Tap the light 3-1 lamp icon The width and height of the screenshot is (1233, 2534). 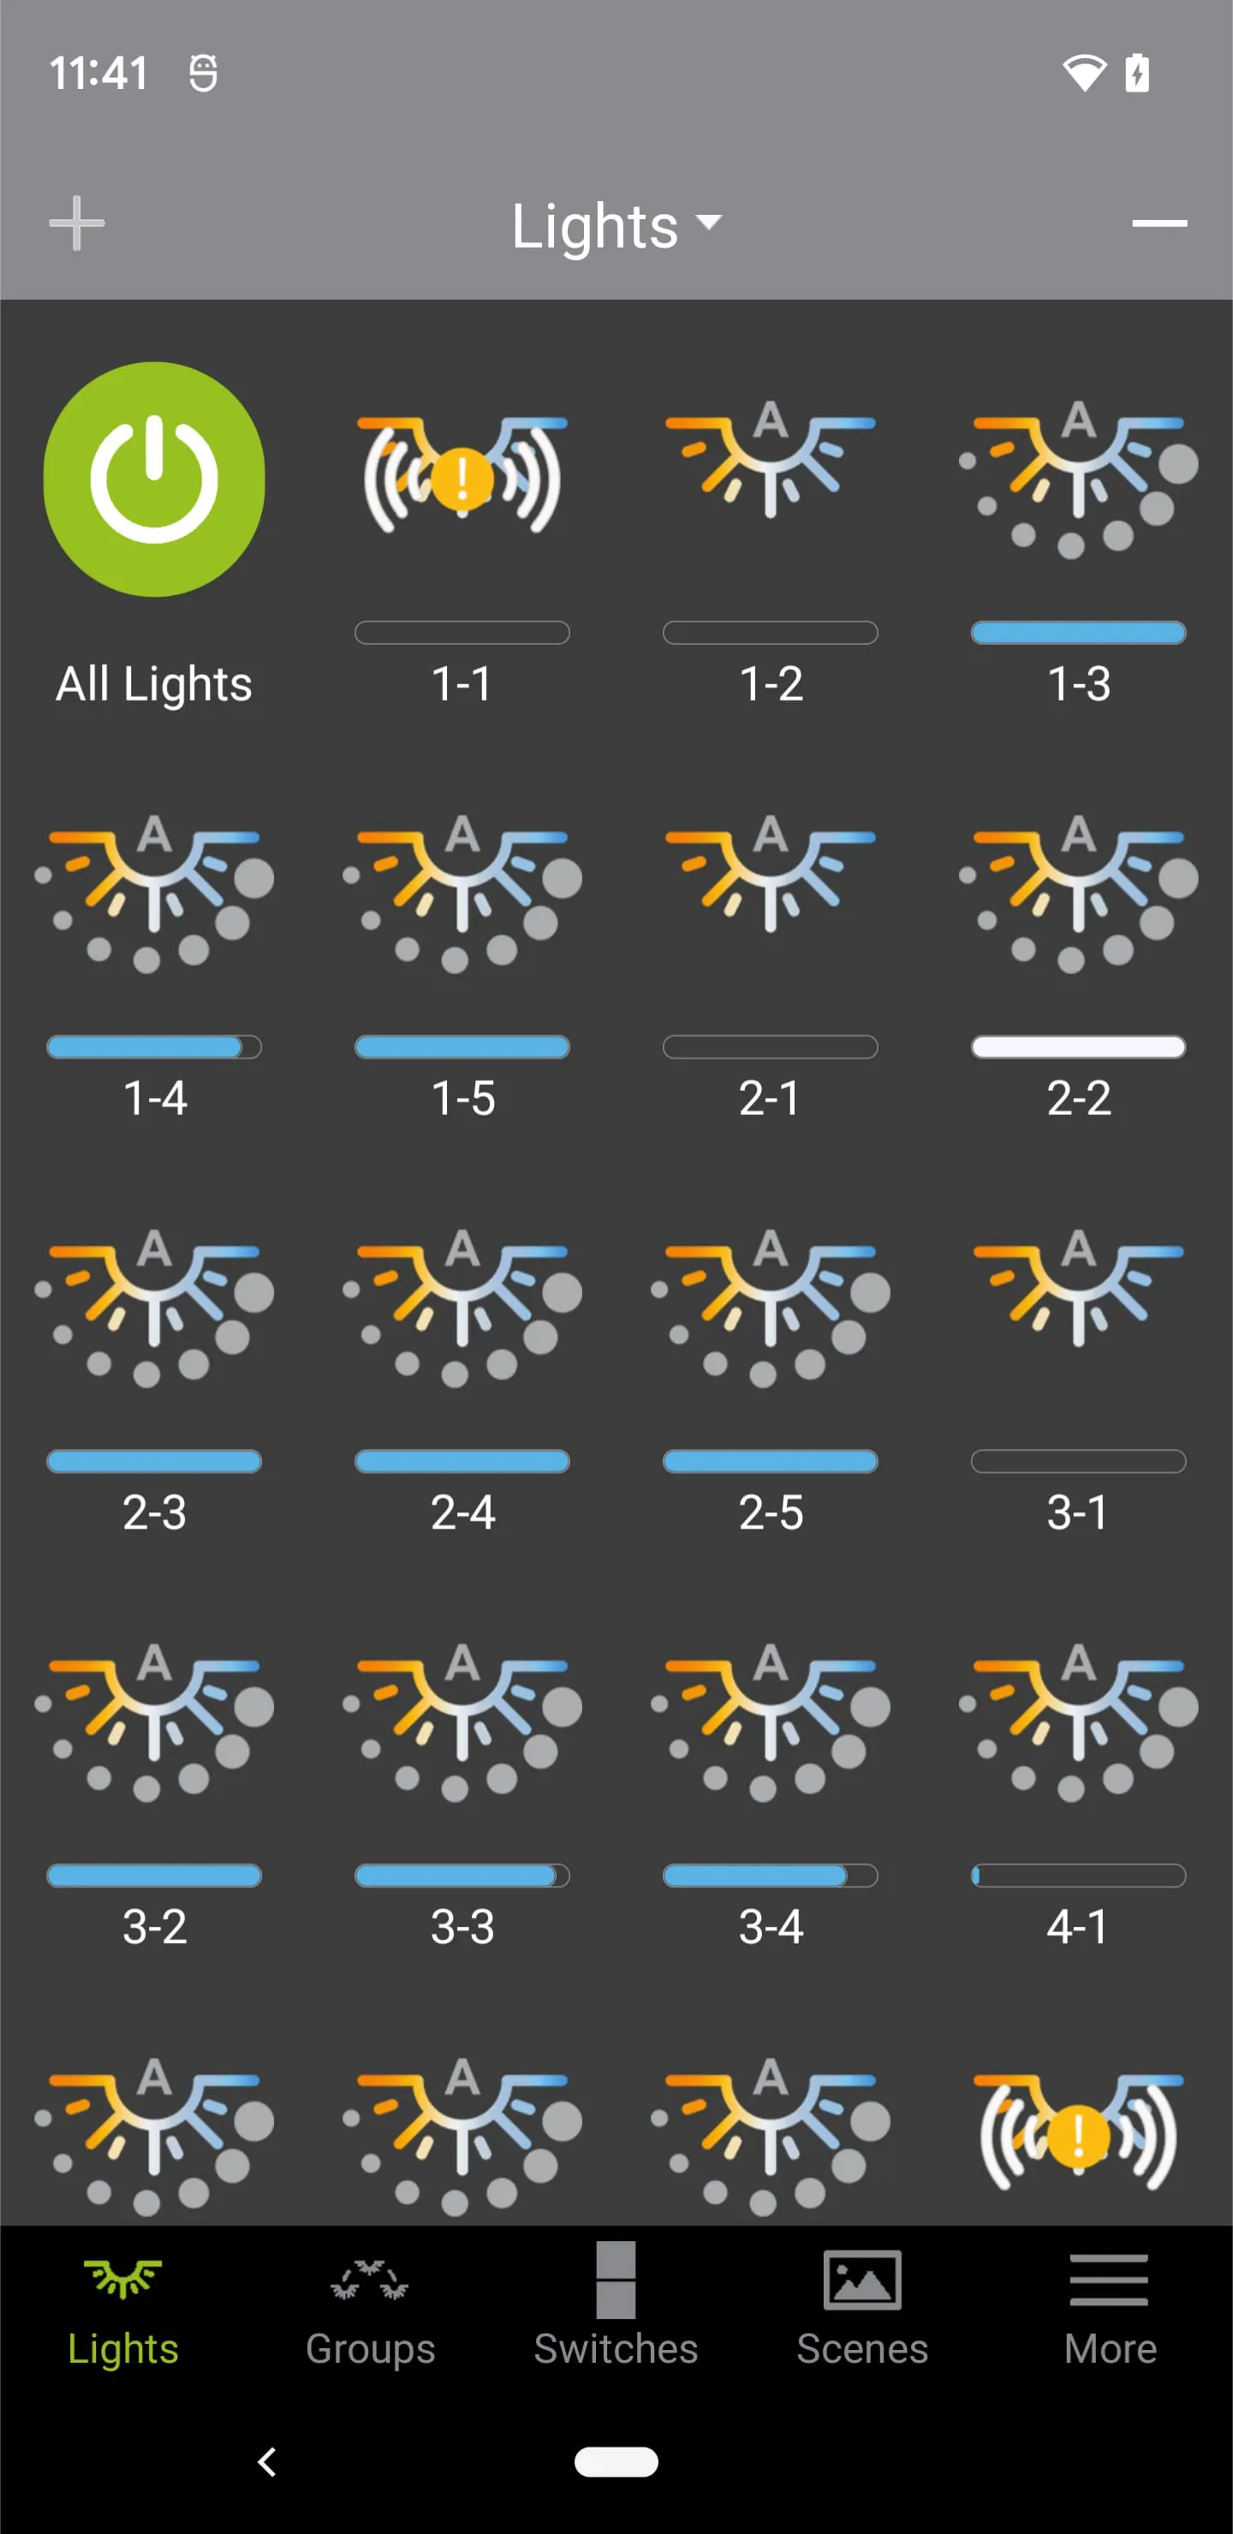coord(1079,1289)
